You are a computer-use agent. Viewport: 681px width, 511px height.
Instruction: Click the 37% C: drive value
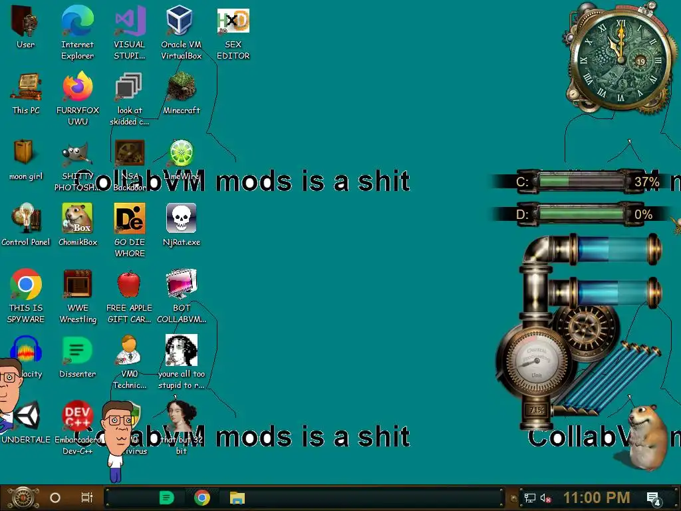[x=646, y=182]
